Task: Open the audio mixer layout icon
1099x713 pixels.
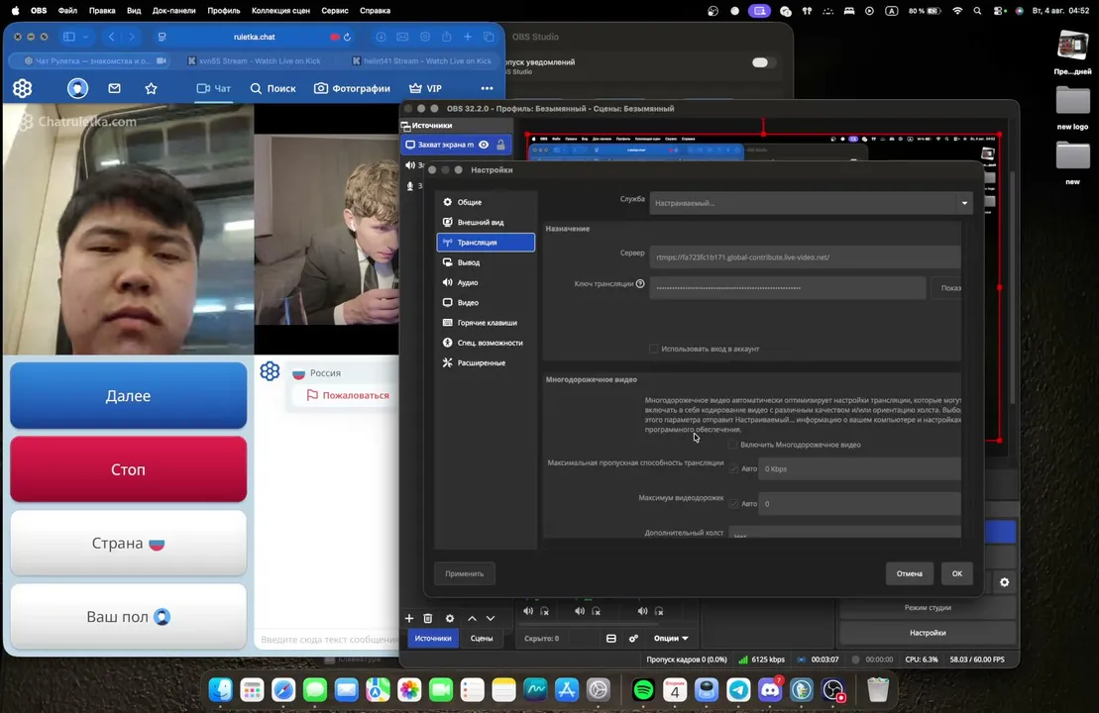Action: pos(611,638)
